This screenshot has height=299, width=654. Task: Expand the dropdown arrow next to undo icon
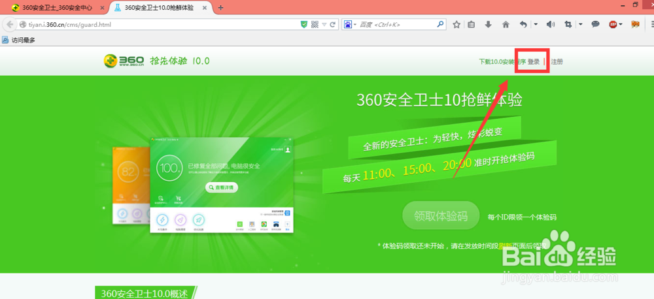[x=536, y=25]
